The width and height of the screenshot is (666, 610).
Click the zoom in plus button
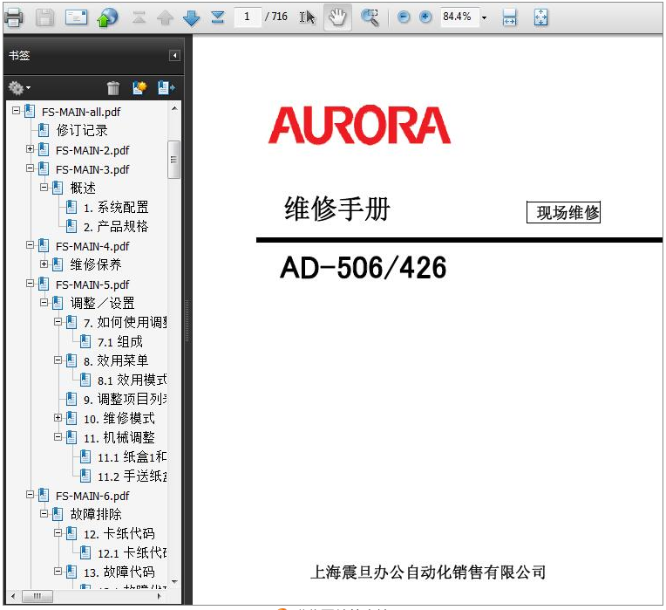425,17
